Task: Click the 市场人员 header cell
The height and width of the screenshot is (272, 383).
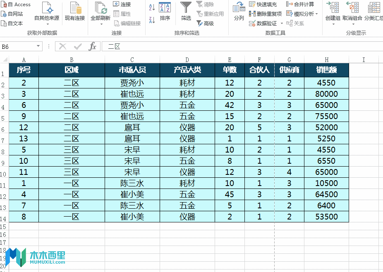Action: (x=132, y=70)
